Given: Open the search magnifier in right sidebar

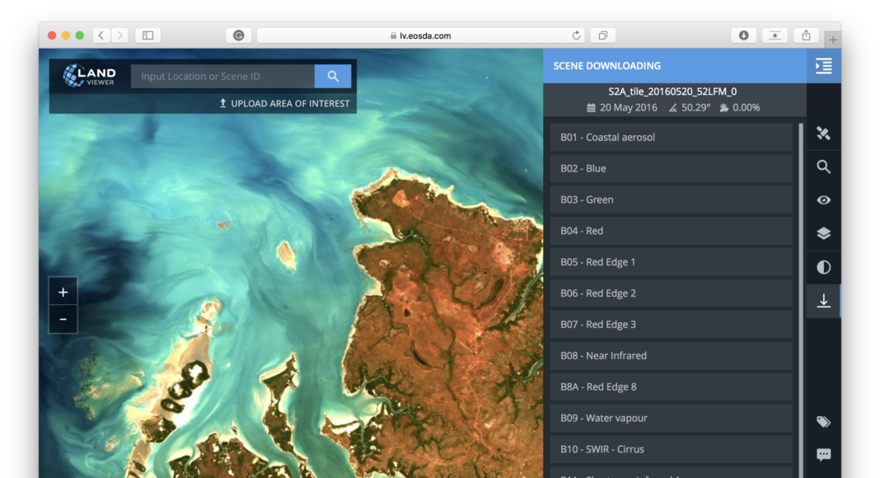Looking at the screenshot, I should (x=823, y=167).
